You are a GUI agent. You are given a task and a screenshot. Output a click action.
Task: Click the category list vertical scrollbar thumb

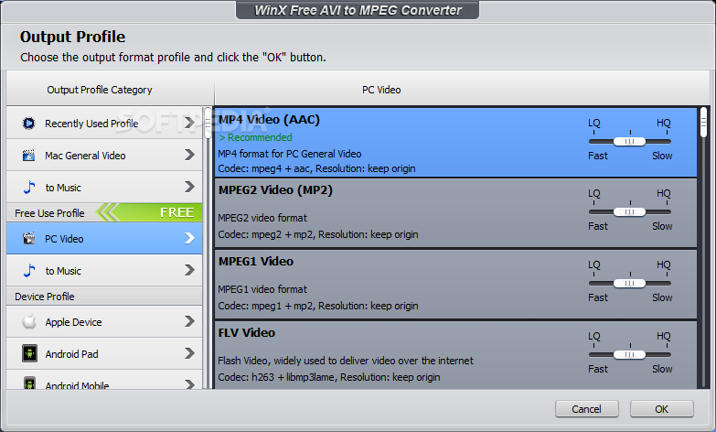pos(208,123)
